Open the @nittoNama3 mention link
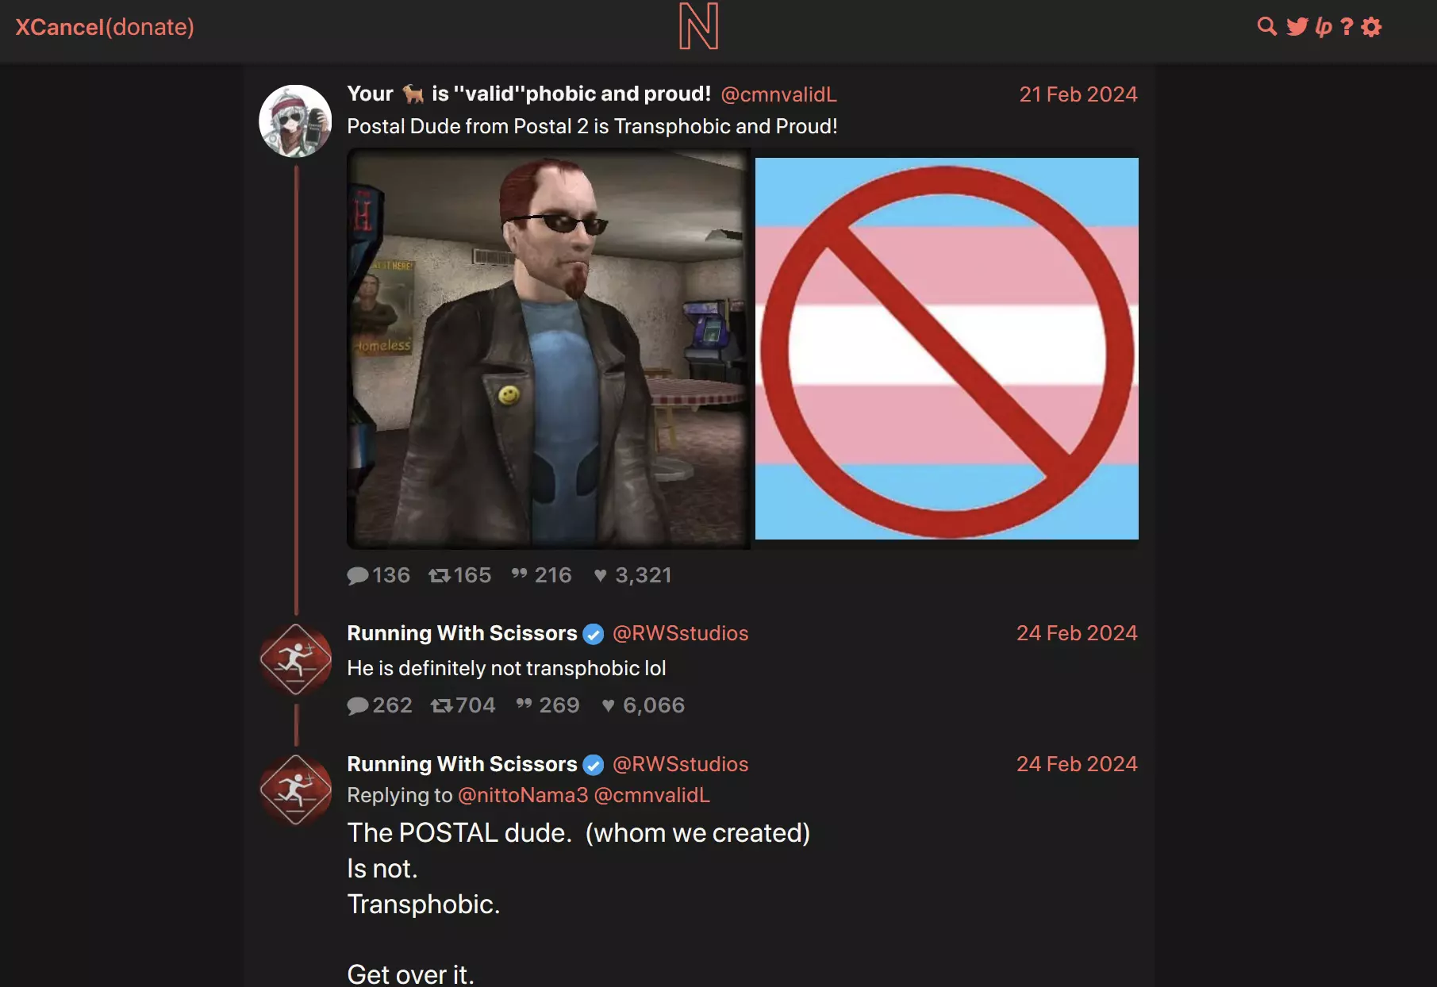Viewport: 1437px width, 987px height. (x=523, y=795)
